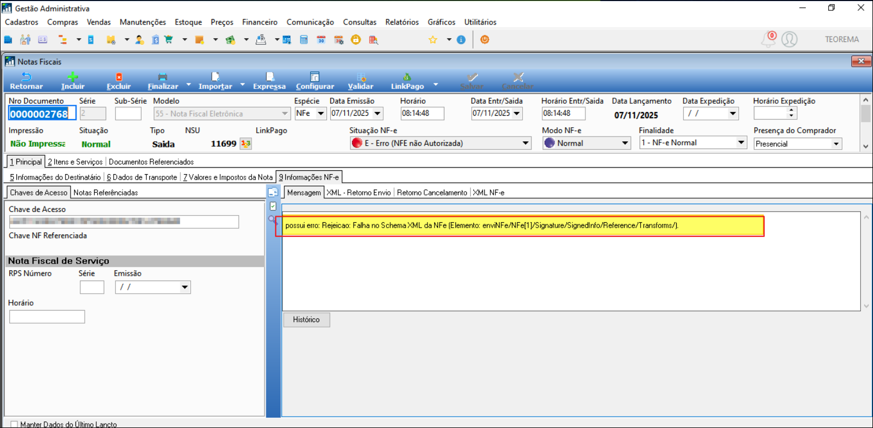Expand the Situação NF-e dropdown
Image resolution: width=873 pixels, height=428 pixels.
click(x=525, y=143)
